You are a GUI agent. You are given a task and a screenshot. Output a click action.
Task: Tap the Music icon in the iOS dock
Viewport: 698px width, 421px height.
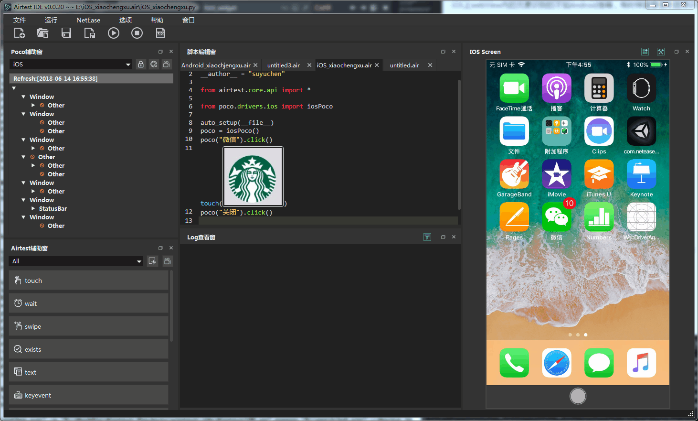tap(642, 363)
